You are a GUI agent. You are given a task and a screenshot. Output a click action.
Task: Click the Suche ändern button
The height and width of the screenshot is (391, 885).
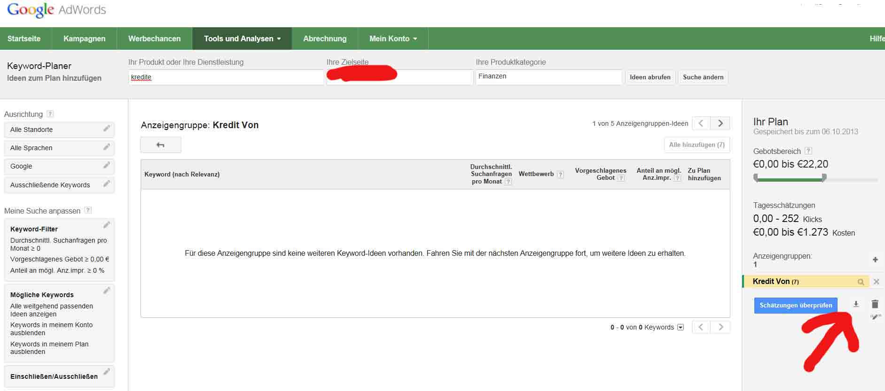(703, 77)
